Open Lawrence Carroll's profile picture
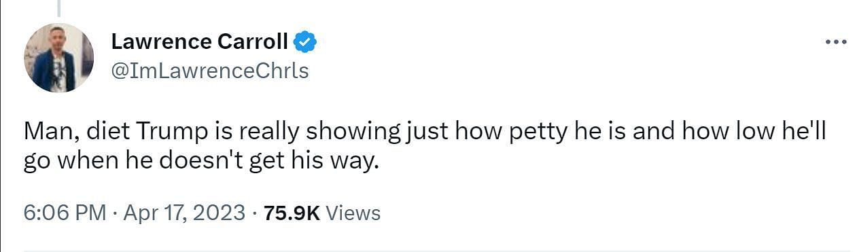The height and width of the screenshot is (252, 857). coord(58,58)
